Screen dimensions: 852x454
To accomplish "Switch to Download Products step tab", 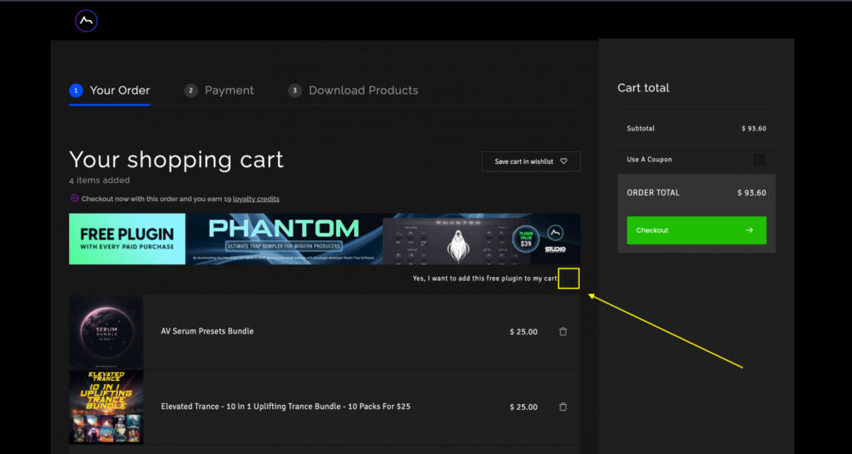I will (353, 90).
